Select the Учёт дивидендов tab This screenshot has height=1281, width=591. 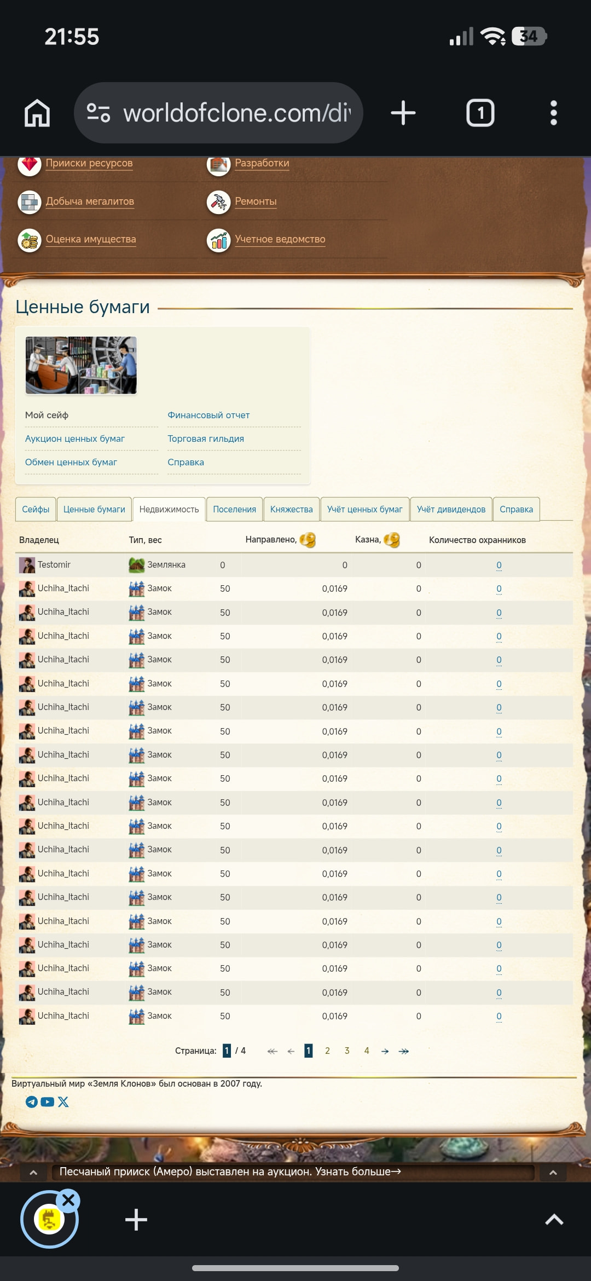pos(451,509)
